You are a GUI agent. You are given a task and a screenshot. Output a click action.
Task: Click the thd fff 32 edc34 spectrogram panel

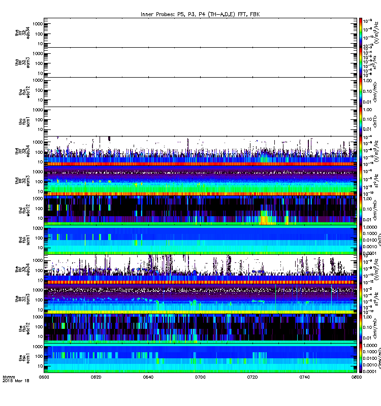pos(200,151)
